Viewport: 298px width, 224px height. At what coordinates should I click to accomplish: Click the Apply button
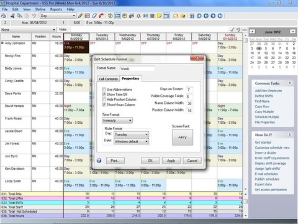point(171,161)
